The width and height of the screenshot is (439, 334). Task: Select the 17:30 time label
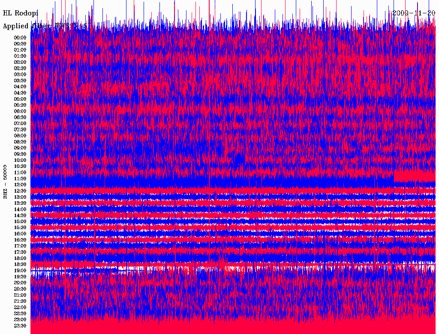pyautogui.click(x=20, y=252)
